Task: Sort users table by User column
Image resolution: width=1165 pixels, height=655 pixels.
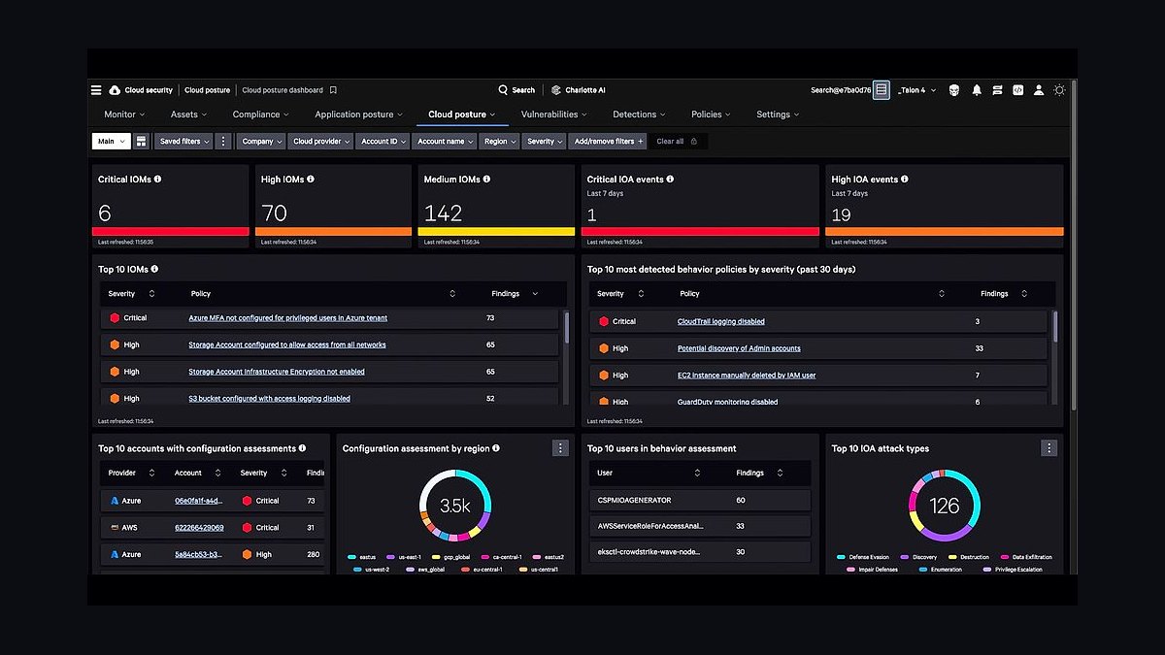Action: tap(697, 473)
